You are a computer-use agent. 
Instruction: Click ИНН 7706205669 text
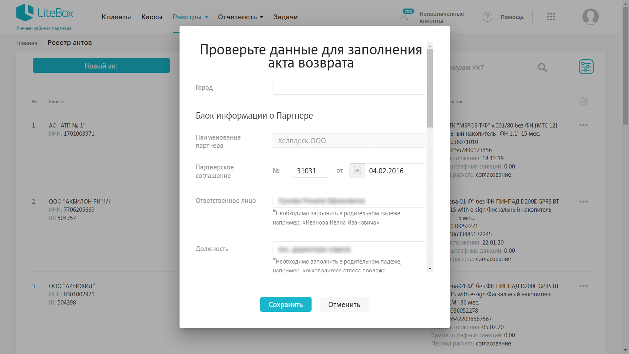coord(72,209)
